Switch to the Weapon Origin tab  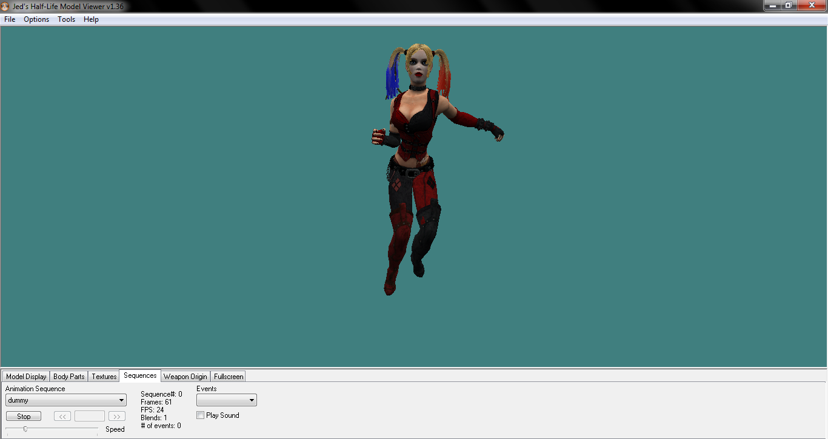point(185,377)
